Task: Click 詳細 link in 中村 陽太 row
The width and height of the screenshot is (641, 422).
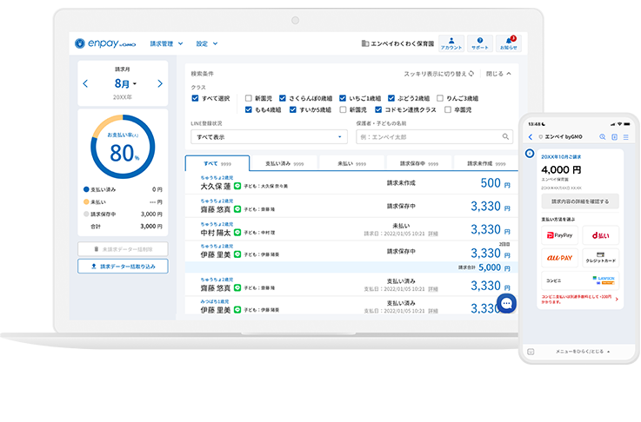Action: point(433,234)
